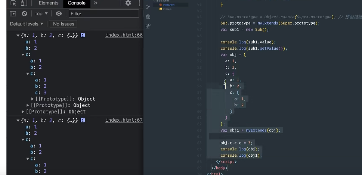Focus the console Filter field
362x175 pixels.
[104, 13]
